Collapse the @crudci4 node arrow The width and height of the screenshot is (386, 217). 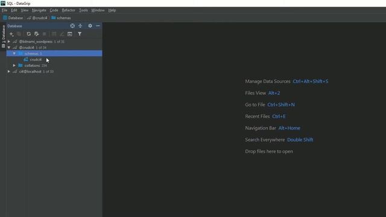click(9, 48)
